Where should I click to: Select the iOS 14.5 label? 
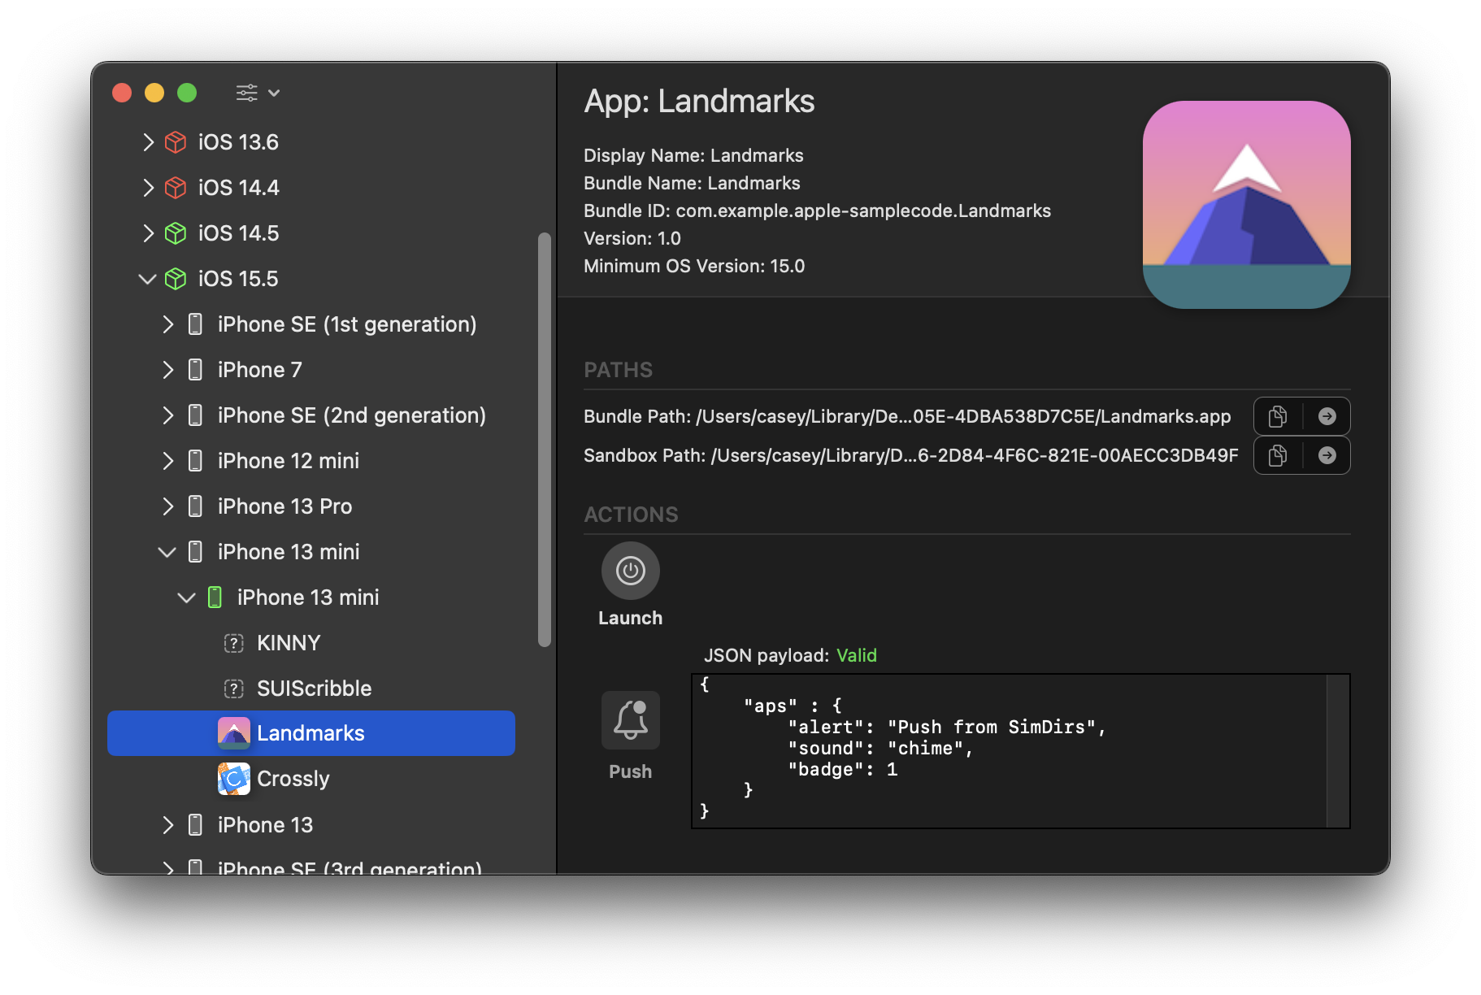click(x=238, y=233)
